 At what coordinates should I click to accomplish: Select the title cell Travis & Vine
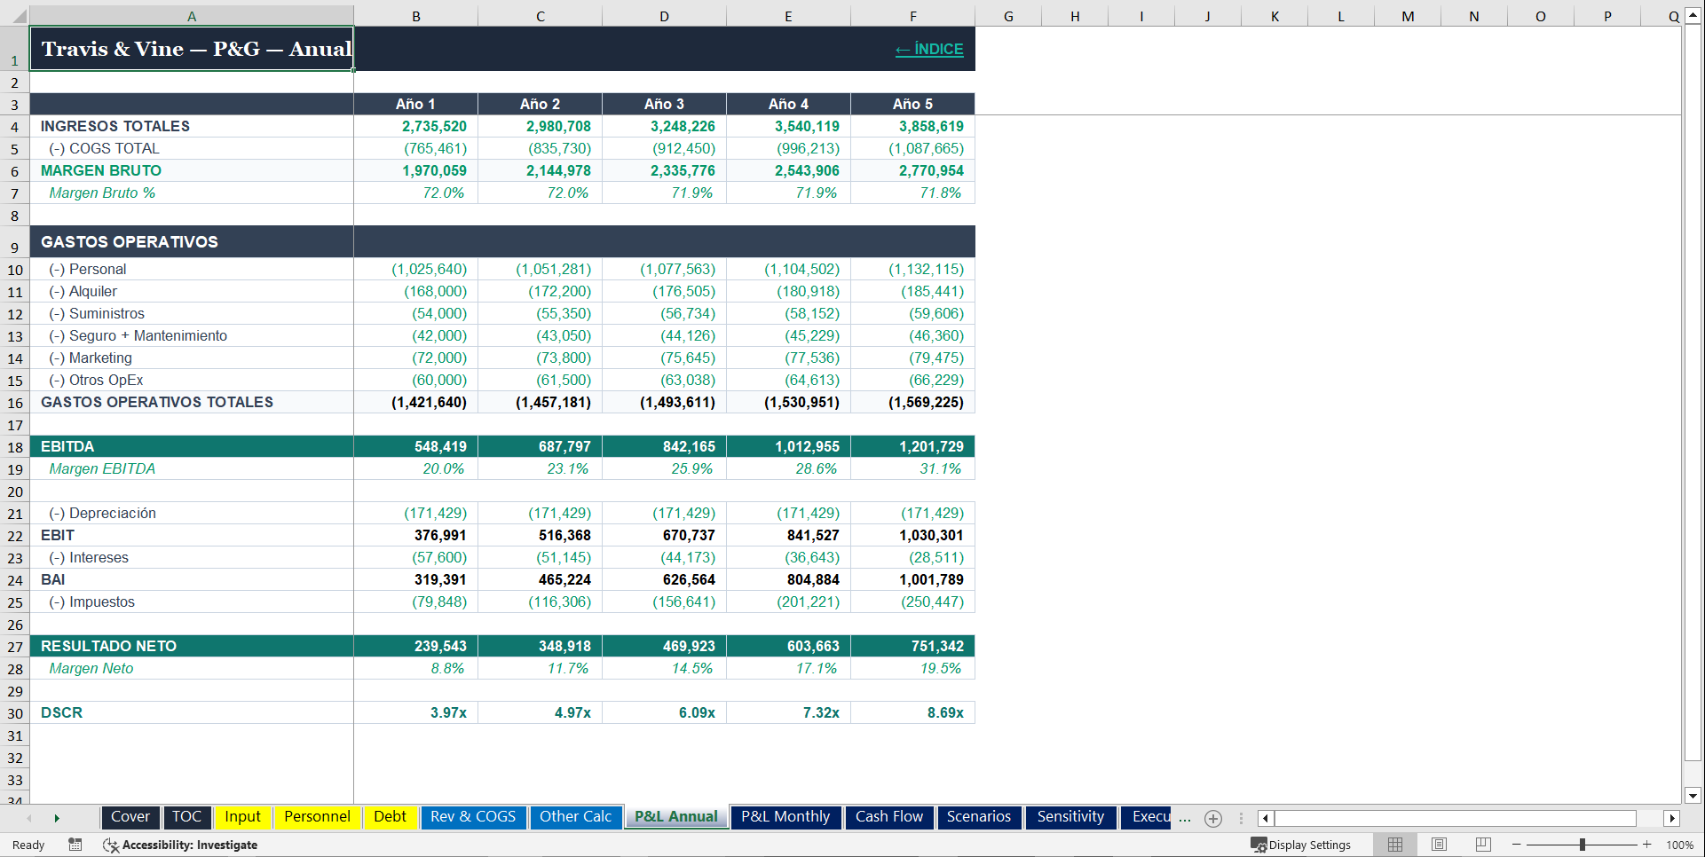click(192, 49)
